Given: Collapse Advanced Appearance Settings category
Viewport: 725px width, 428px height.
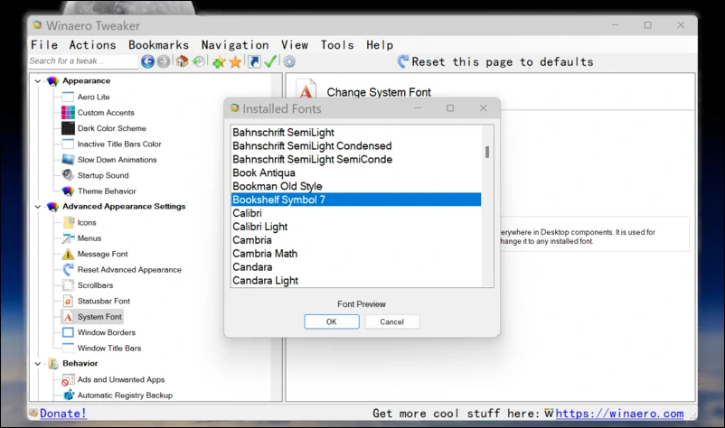Looking at the screenshot, I should (x=38, y=207).
